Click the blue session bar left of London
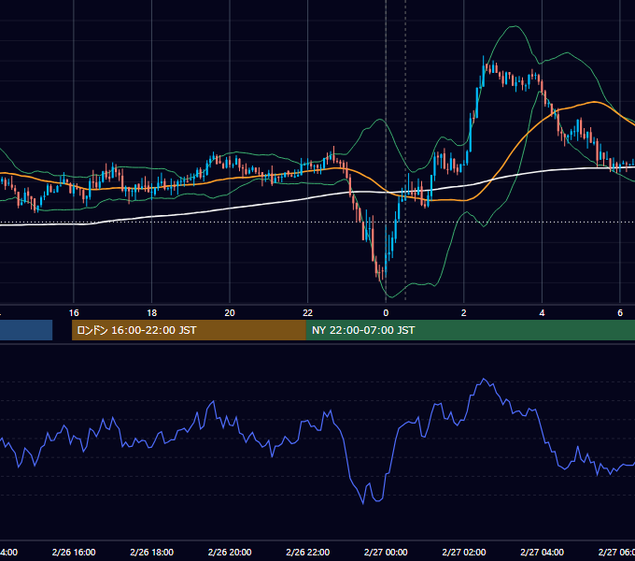635x561 pixels. pyautogui.click(x=26, y=330)
